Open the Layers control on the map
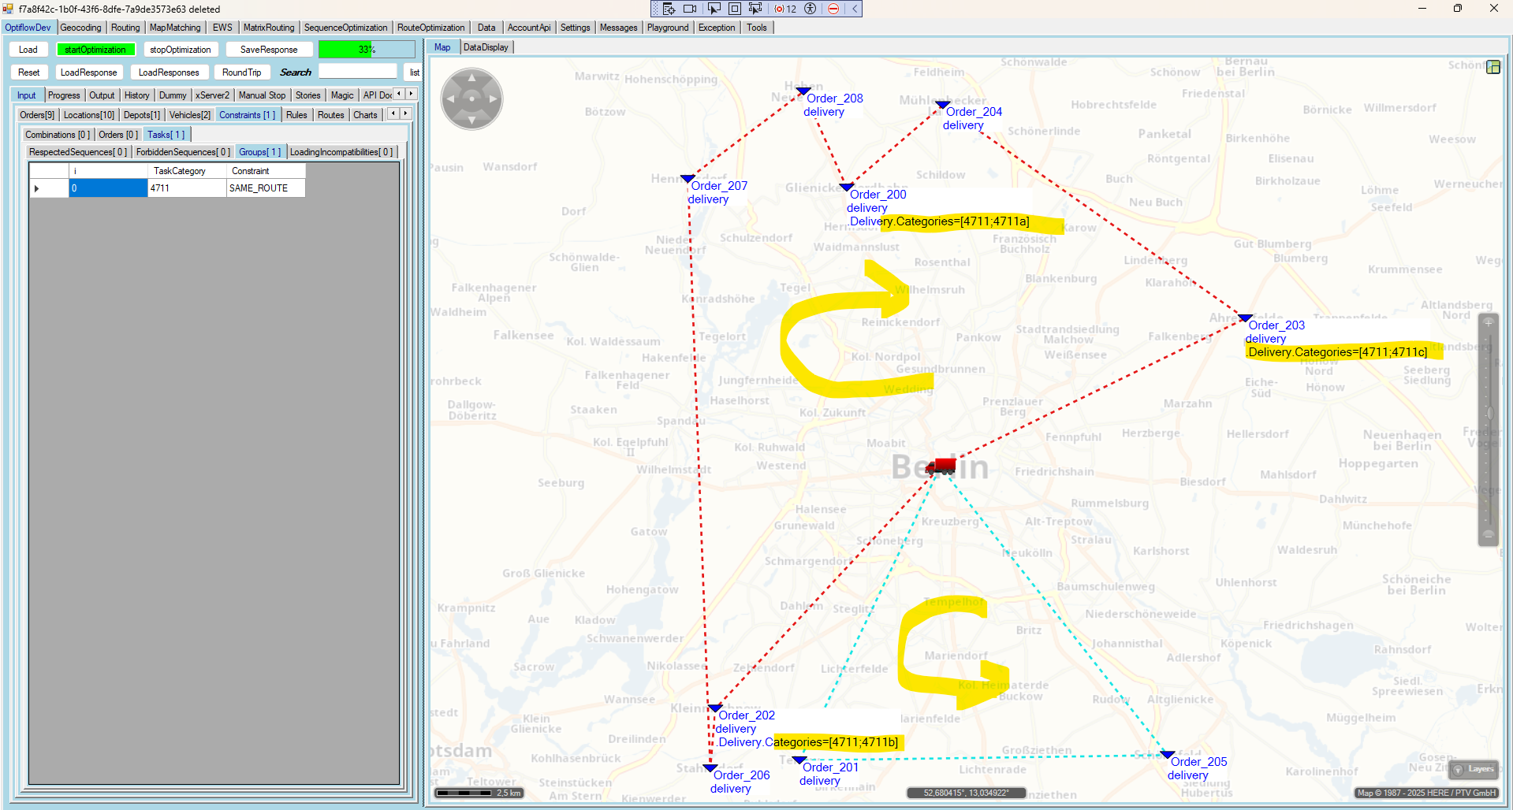Screen dimensions: 1513x810 coord(1474,769)
